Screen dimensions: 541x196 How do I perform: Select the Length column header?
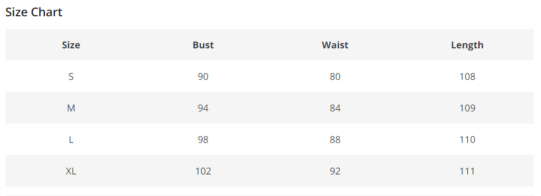pyautogui.click(x=467, y=45)
